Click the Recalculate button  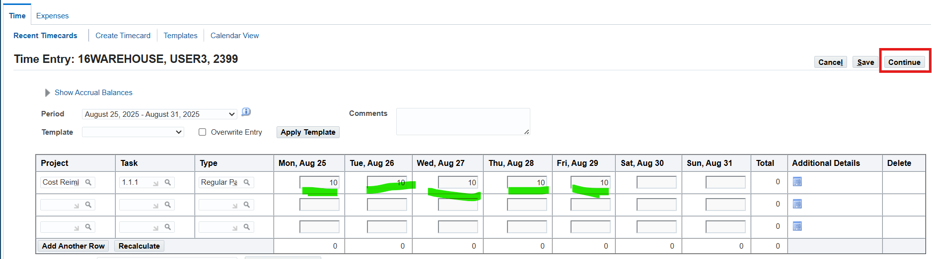coord(139,246)
